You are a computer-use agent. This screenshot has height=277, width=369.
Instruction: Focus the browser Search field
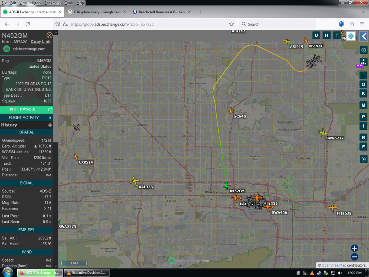(x=278, y=24)
